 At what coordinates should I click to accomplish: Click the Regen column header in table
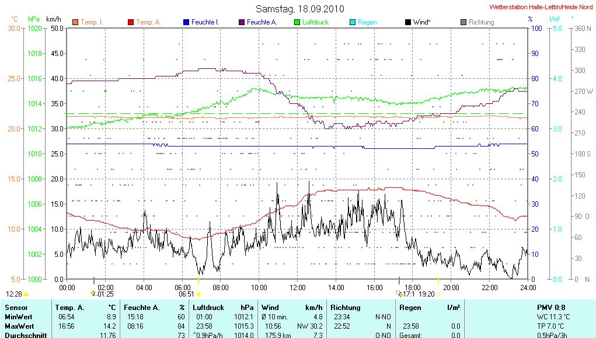410,307
